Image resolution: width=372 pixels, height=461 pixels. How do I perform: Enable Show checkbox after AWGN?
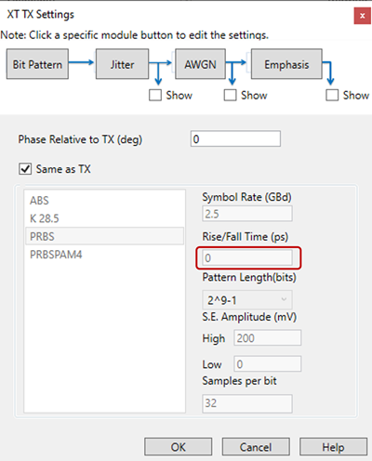click(230, 95)
